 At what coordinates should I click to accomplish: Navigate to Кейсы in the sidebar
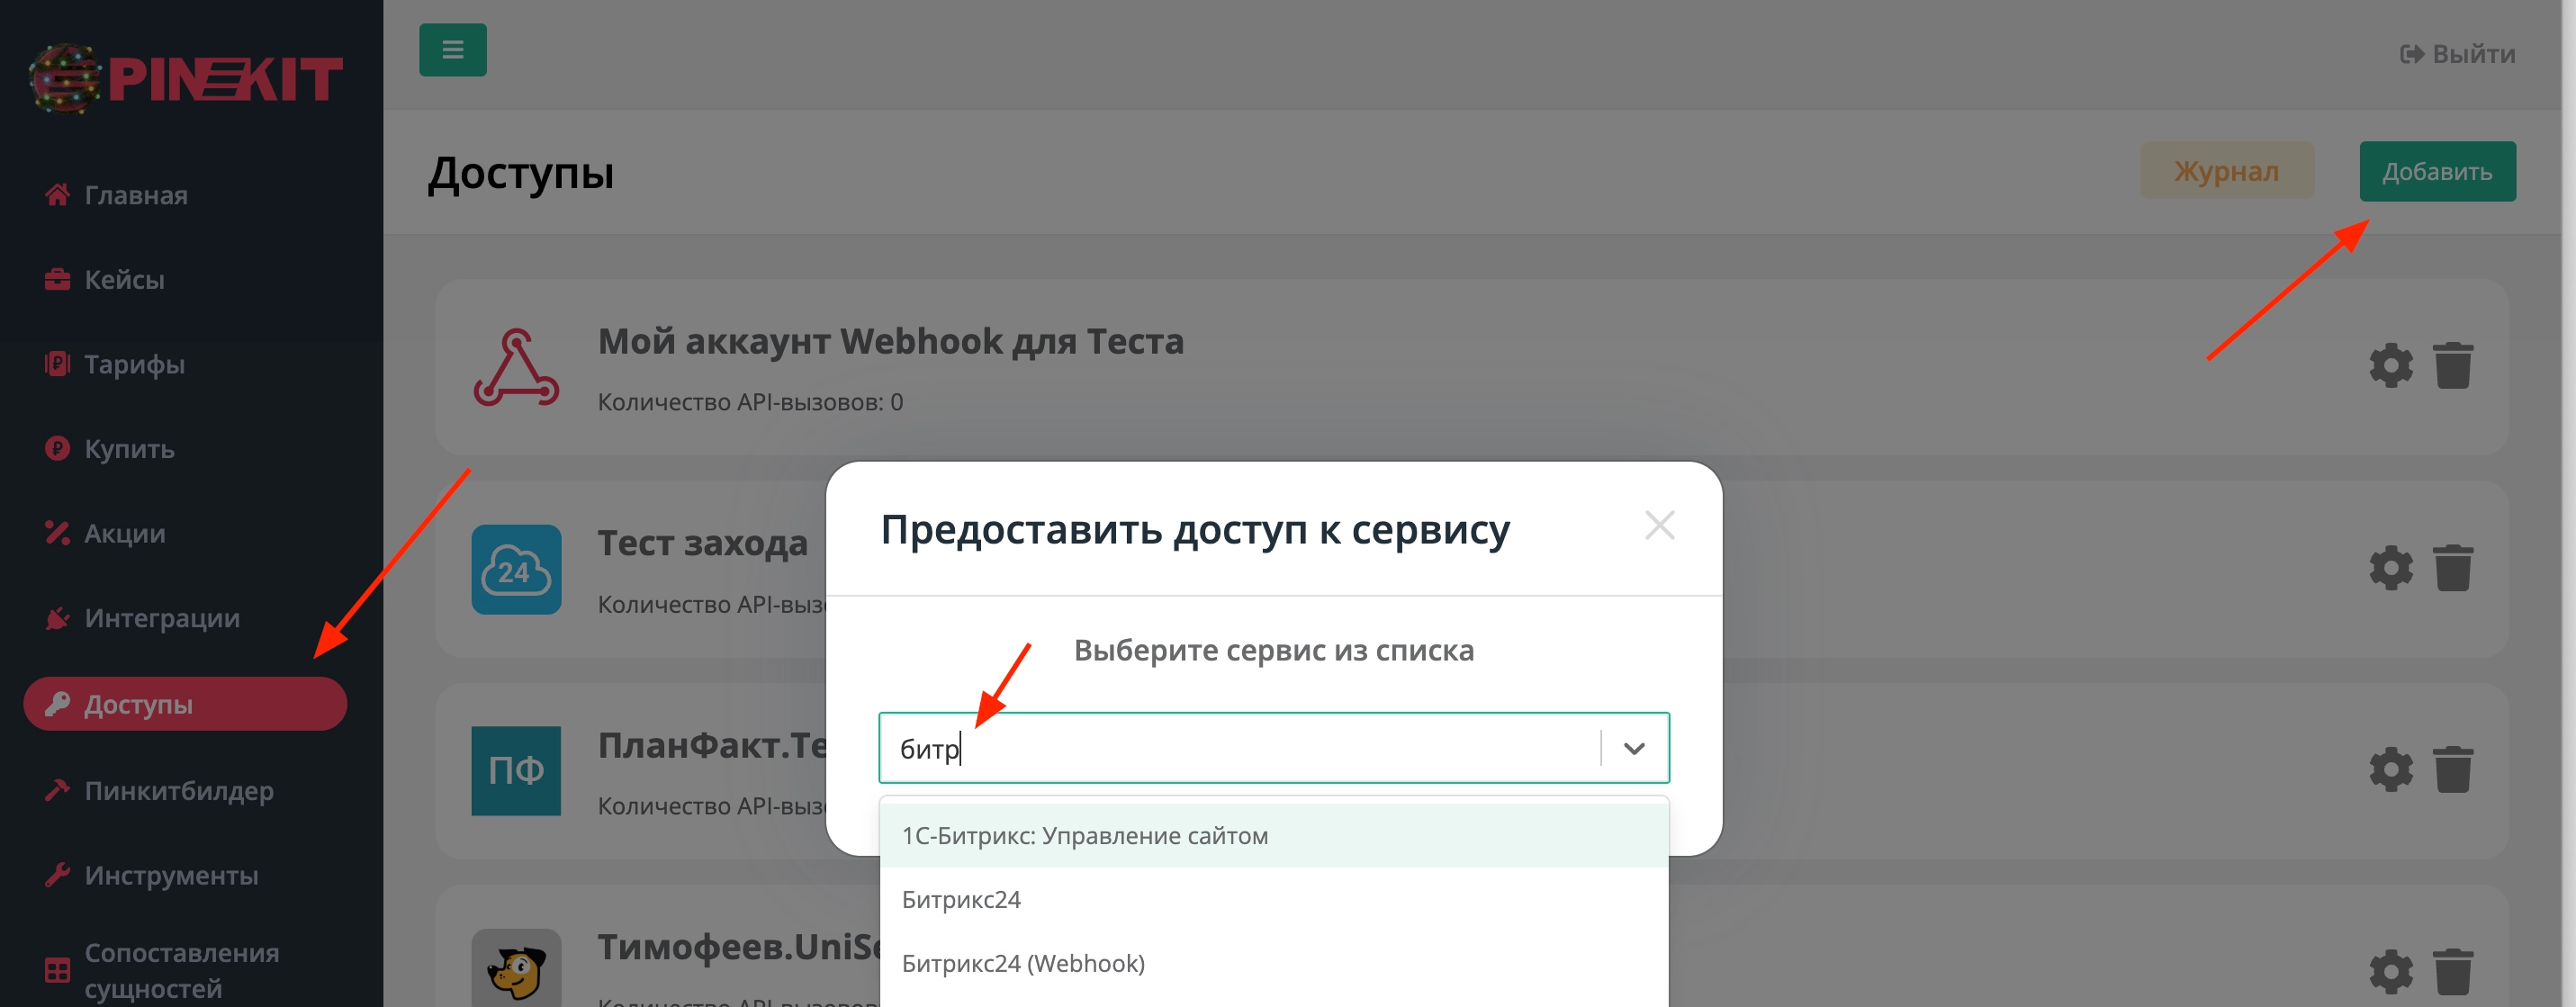tap(124, 280)
